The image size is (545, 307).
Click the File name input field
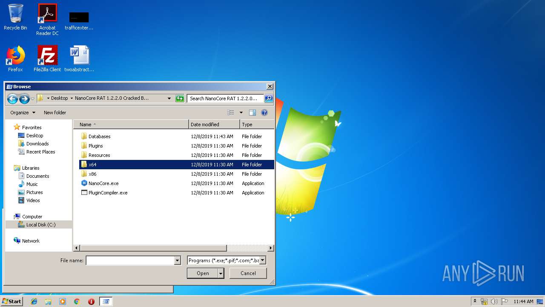click(130, 261)
